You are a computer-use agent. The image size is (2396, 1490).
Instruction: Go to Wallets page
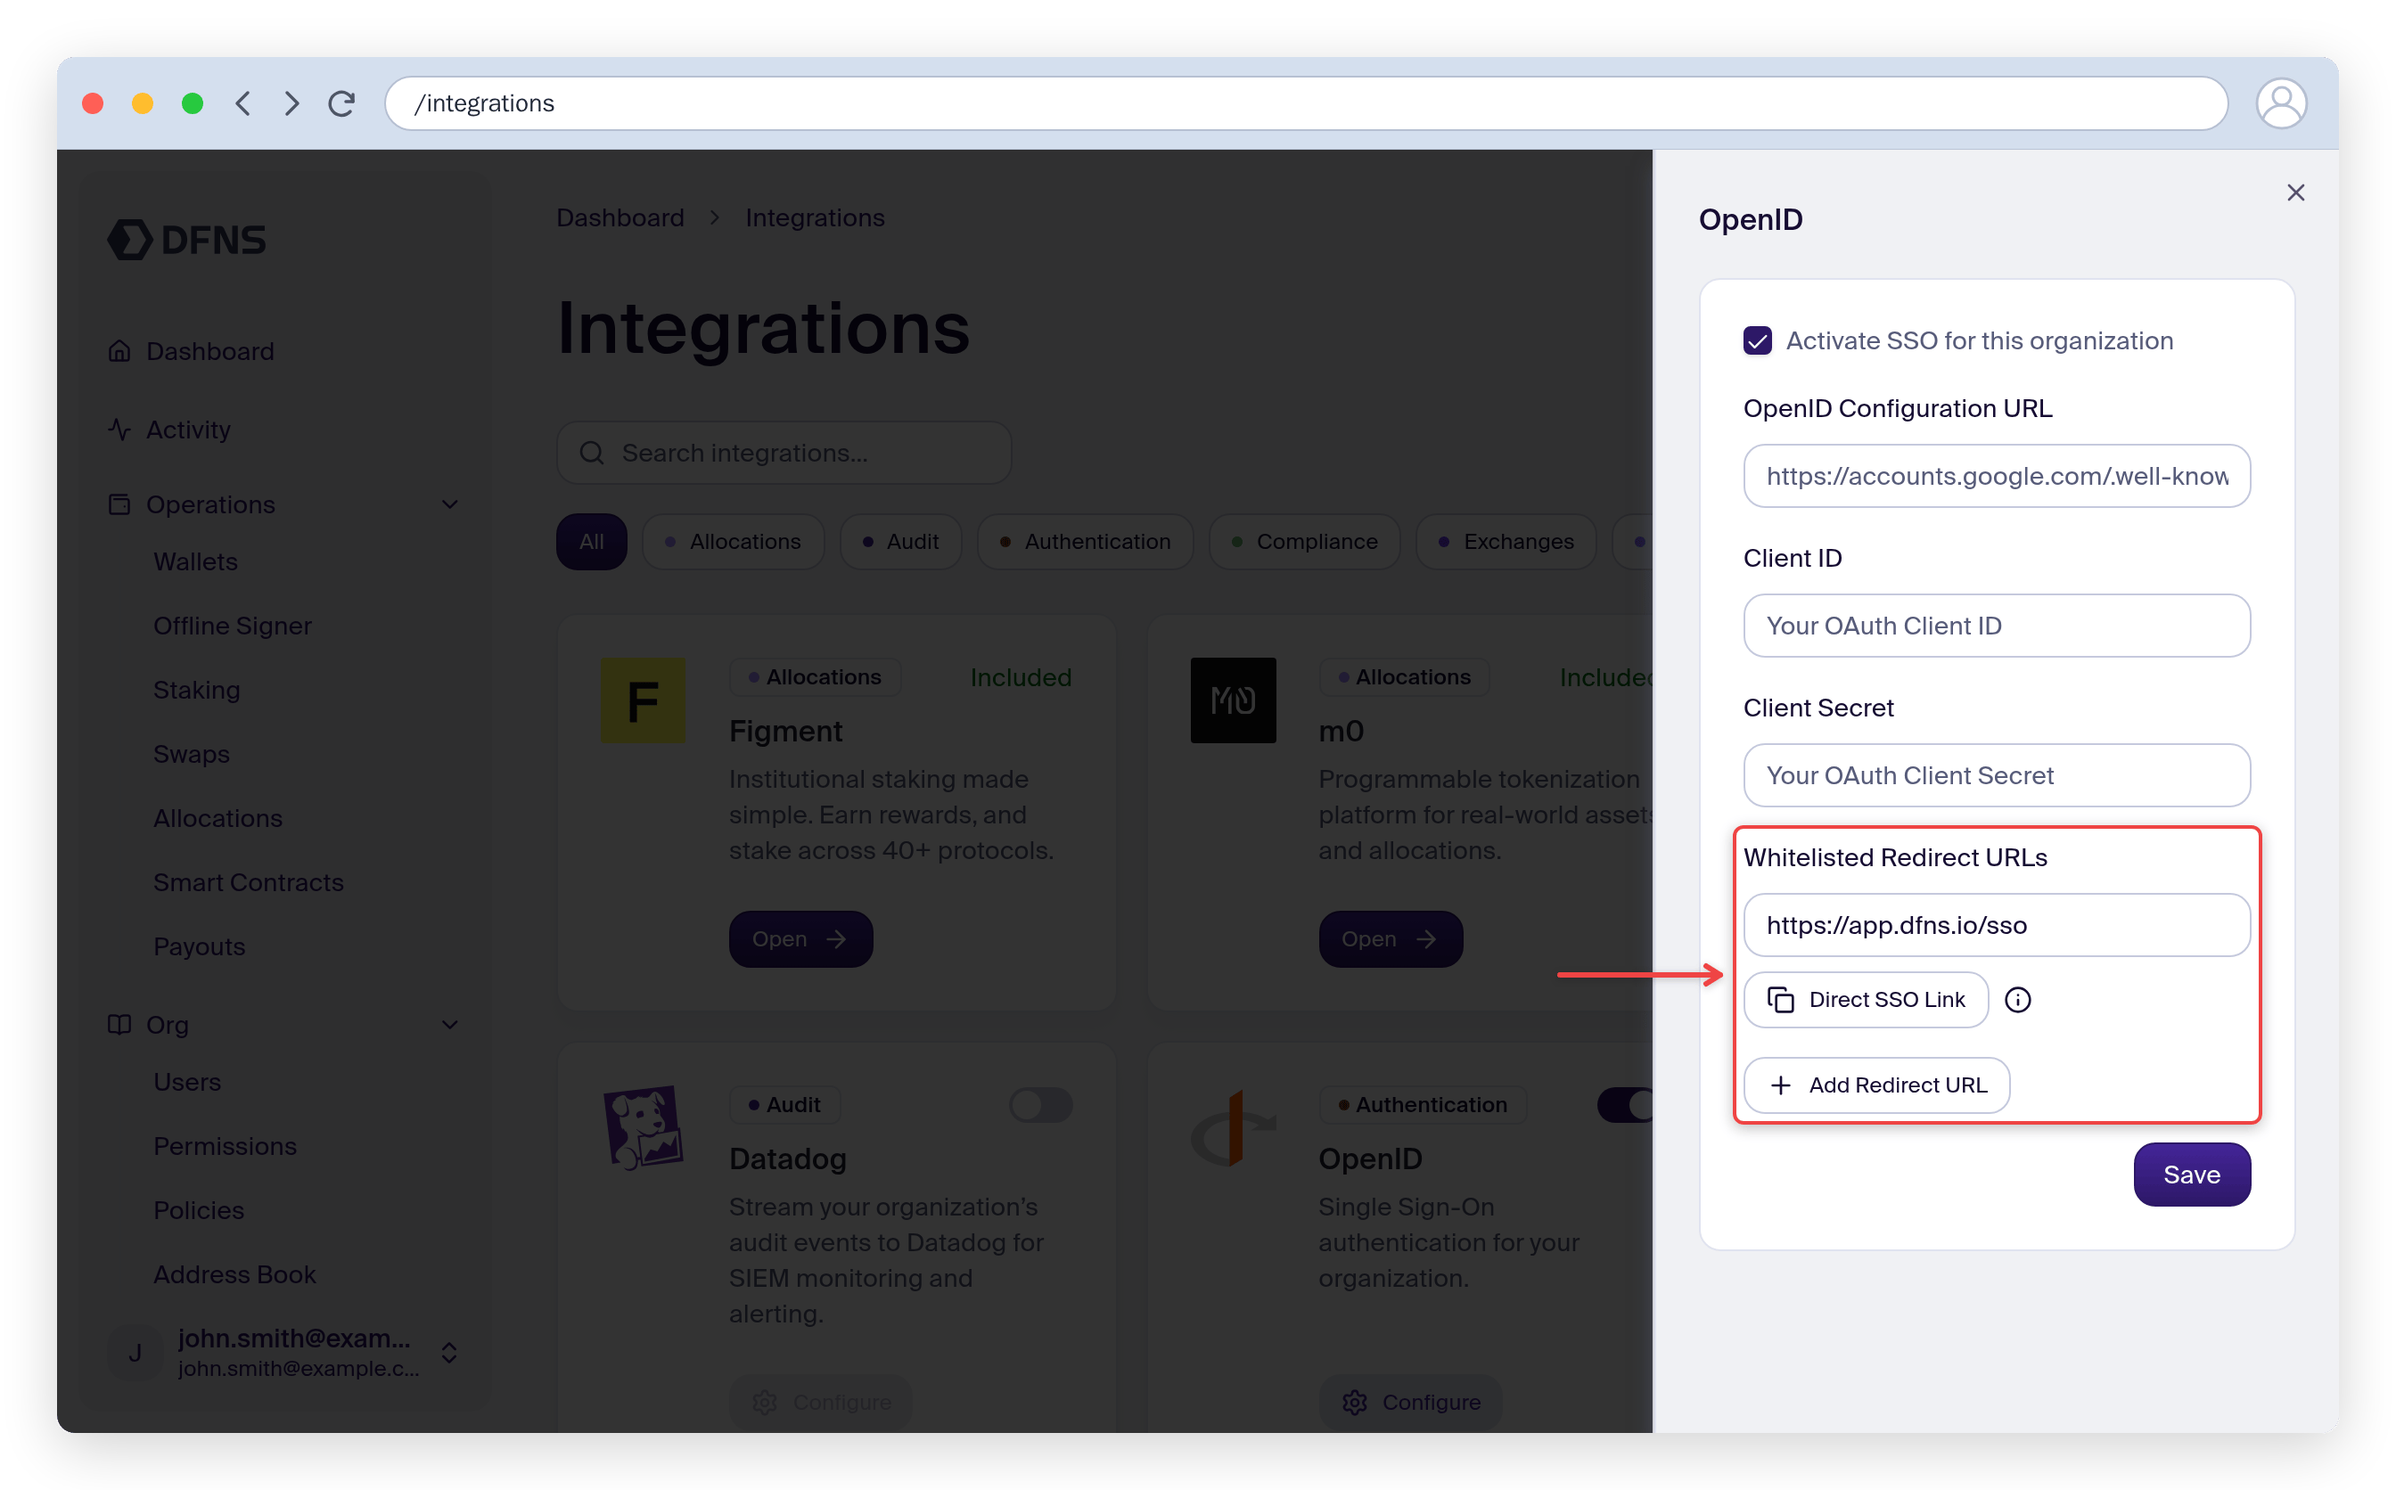tap(195, 561)
